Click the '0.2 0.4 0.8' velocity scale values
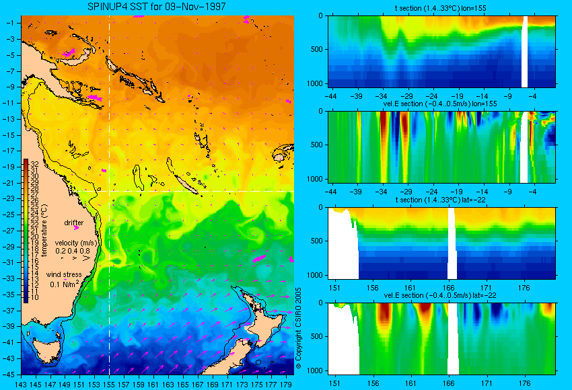Viewport: 572px width, 390px height. pos(73,251)
